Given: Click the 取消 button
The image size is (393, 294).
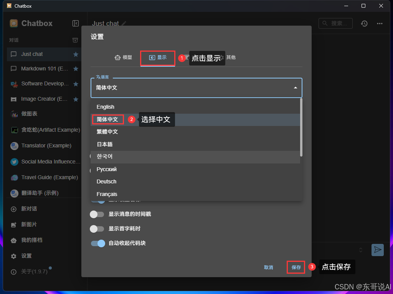Looking at the screenshot, I should 268,268.
